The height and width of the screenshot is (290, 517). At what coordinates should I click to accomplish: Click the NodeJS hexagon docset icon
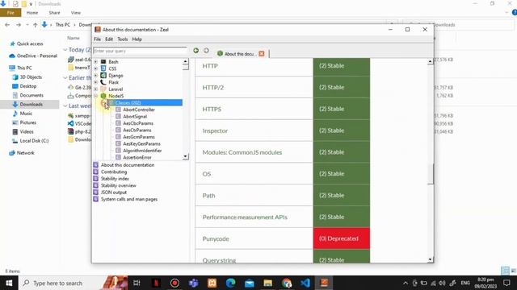[x=103, y=96]
